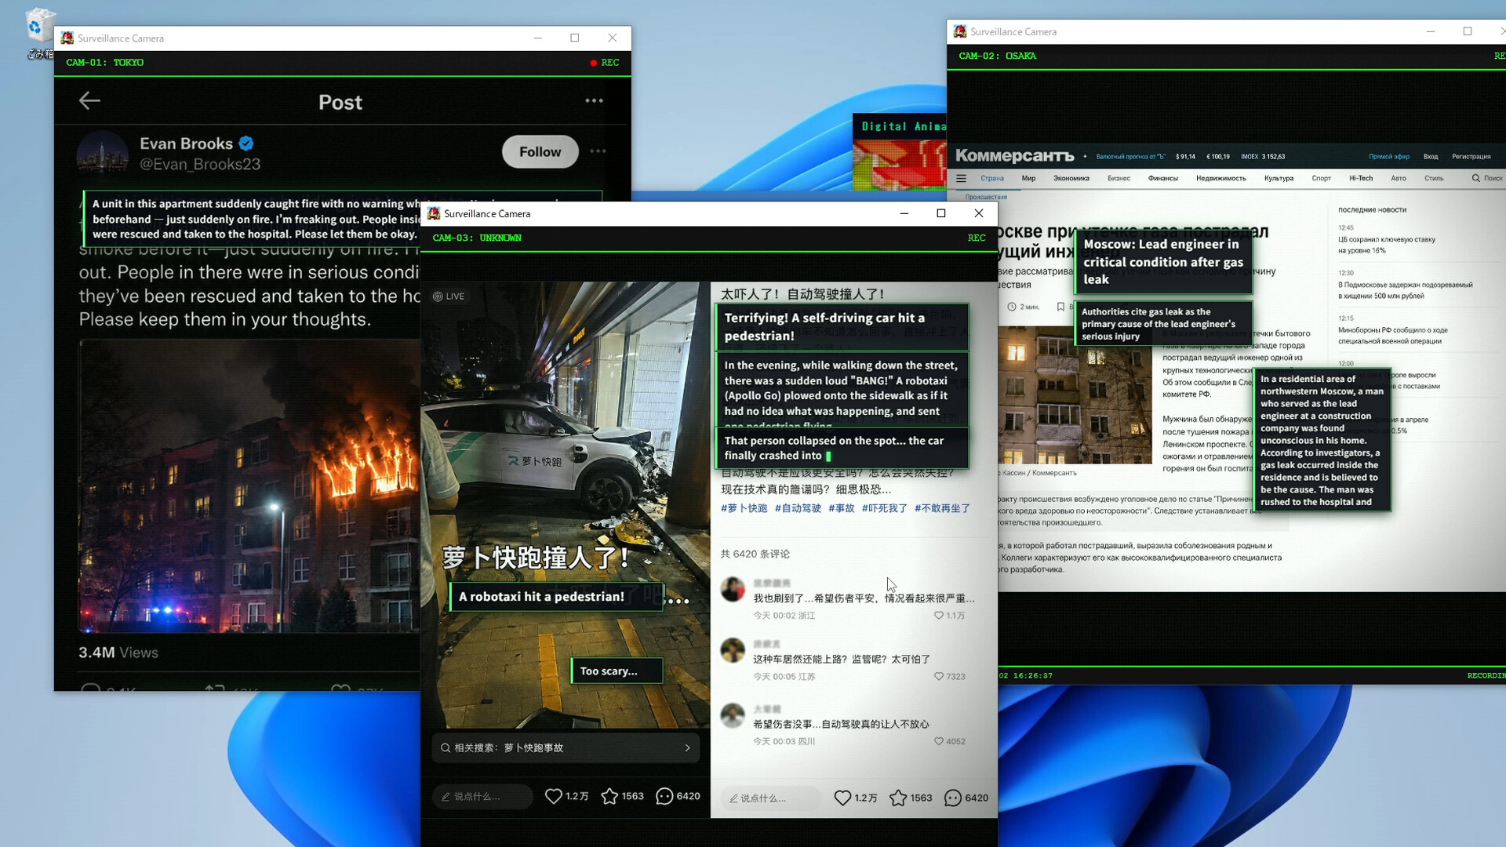Click the CAM-03: UNKNOWN label

pos(477,238)
